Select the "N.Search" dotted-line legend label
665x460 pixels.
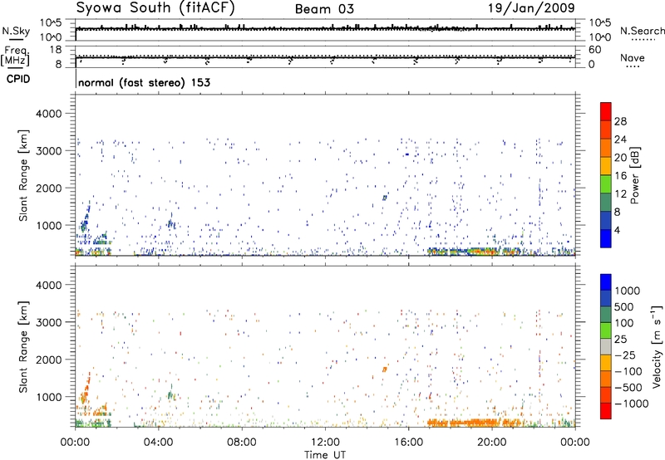click(x=642, y=31)
